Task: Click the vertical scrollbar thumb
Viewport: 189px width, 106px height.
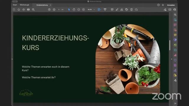Action: tap(170, 45)
